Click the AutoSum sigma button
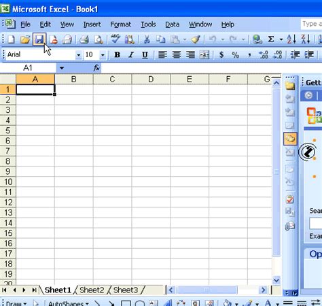The width and height of the screenshot is (322, 306). coord(271,39)
